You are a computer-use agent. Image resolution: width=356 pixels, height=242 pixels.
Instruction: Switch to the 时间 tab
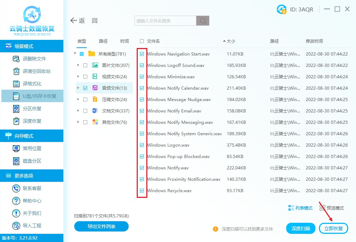pos(124,41)
